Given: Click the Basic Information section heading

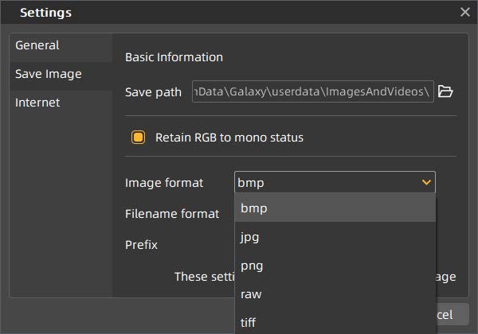Looking at the screenshot, I should coord(174,56).
